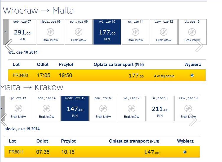The width and height of the screenshot is (222, 162).
Task: Click plane icon for wt., cze 17
Action: (x=132, y=108)
